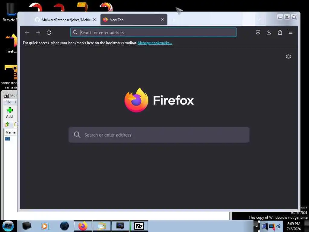Click the dark monitor window taskbar button

(120, 226)
